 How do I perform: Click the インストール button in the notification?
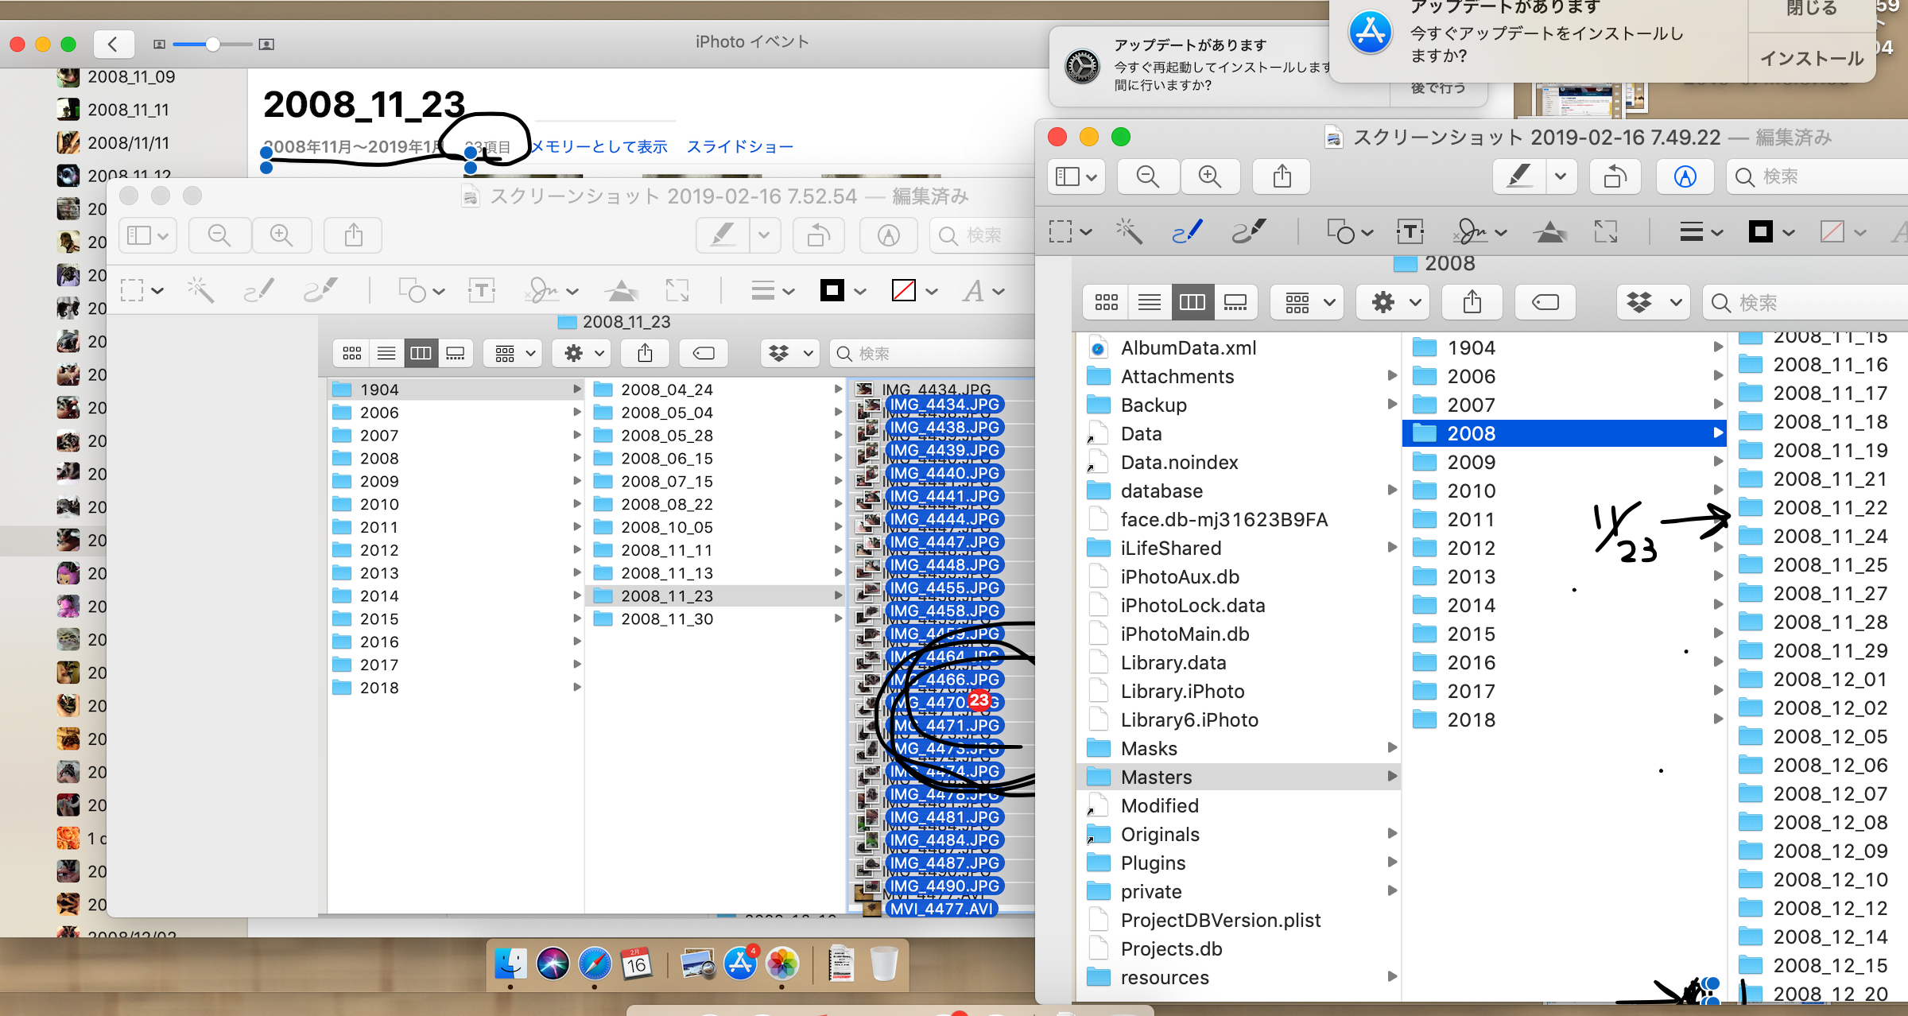coord(1811,58)
